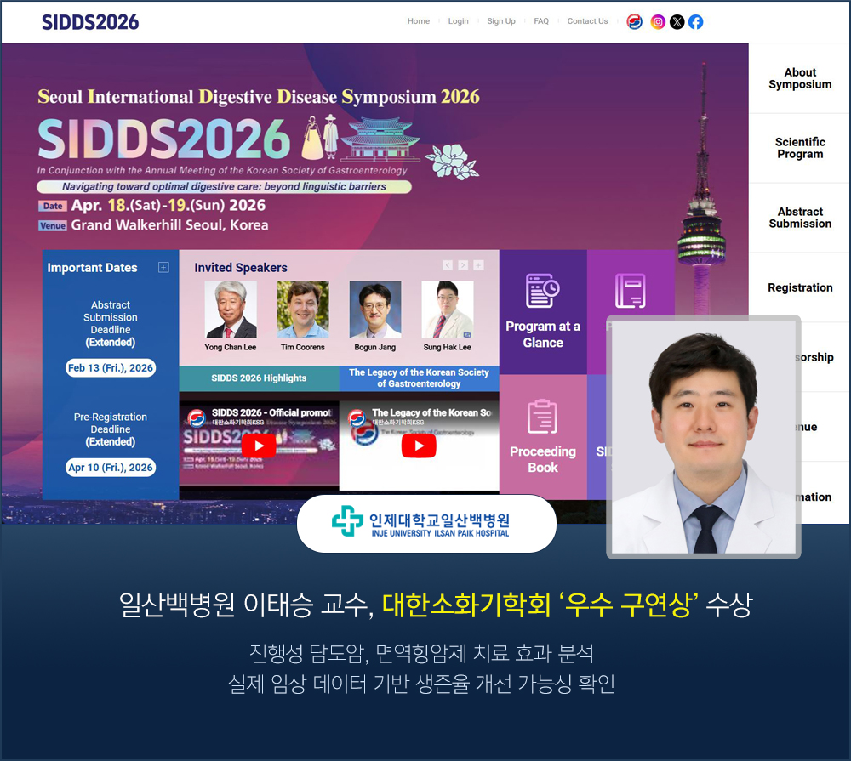Play the SIDDS 2026 official promotion video
851x761 pixels.
coord(259,446)
